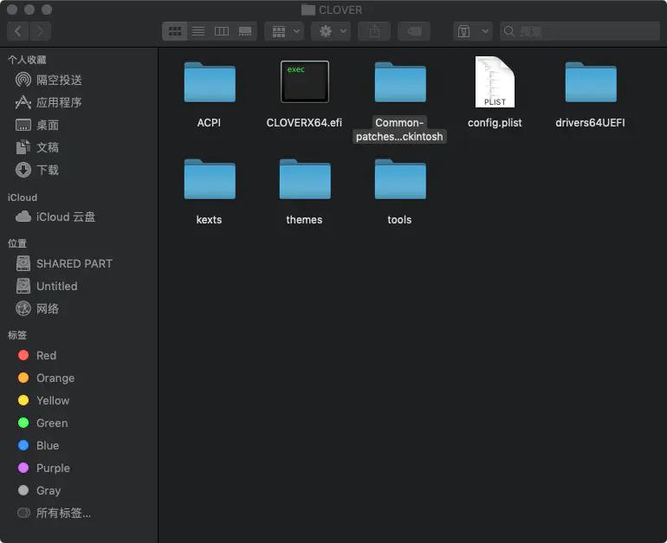The height and width of the screenshot is (543, 667).
Task: Select the Common-patches folder icon
Action: click(400, 82)
